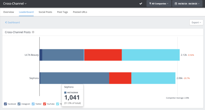Click the 2.12k total for ULTA Beauty
The image size is (205, 110).
(184, 55)
